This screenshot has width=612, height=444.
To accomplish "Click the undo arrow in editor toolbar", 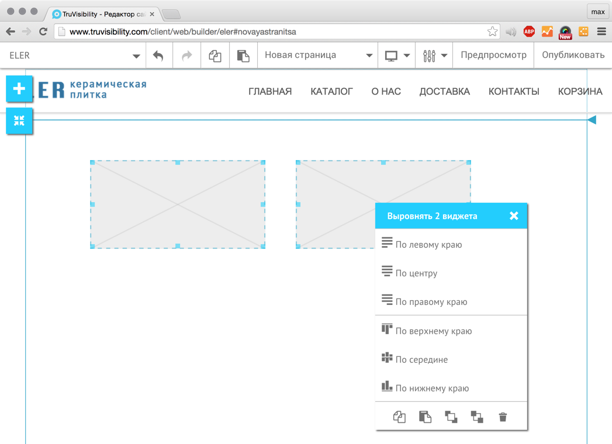I will click(158, 56).
